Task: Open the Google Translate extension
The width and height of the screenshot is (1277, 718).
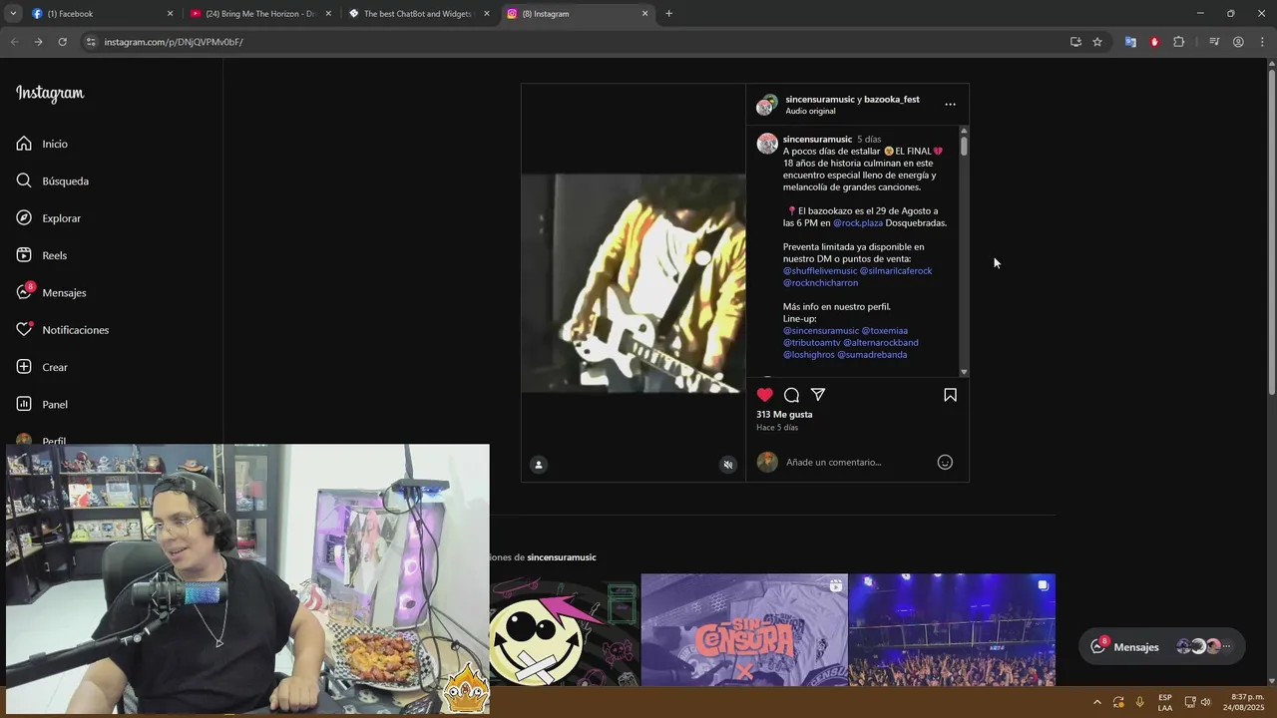Action: point(1130,42)
